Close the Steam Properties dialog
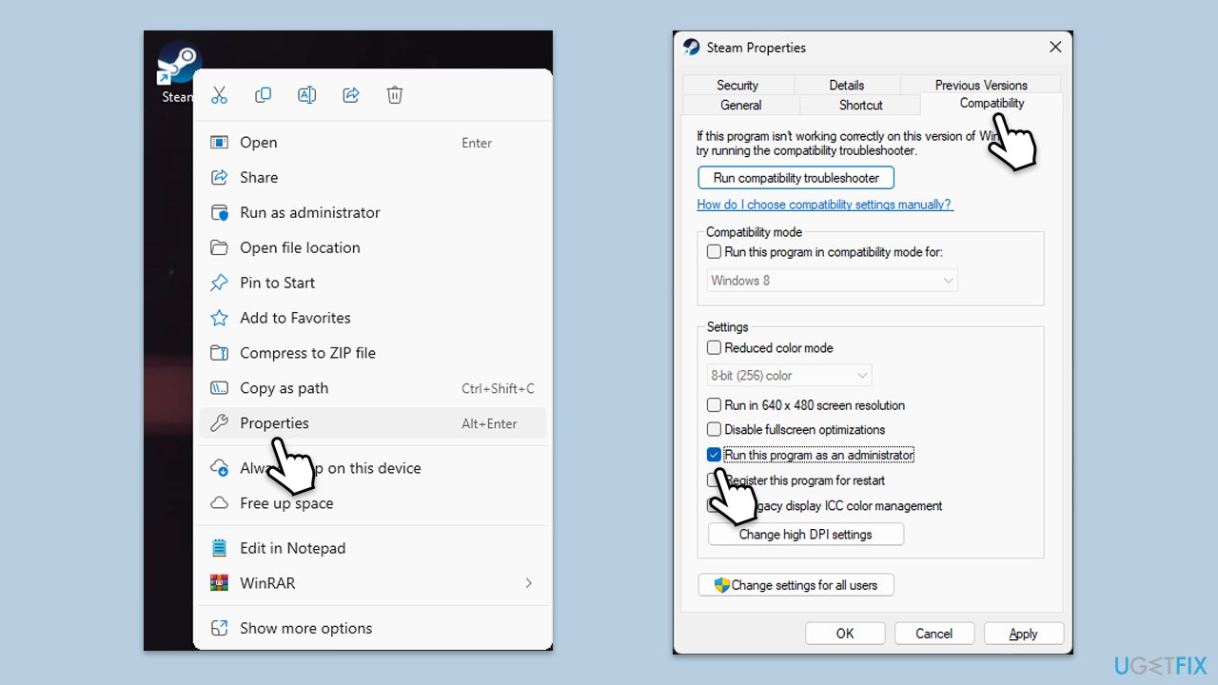The image size is (1218, 685). pyautogui.click(x=1054, y=47)
